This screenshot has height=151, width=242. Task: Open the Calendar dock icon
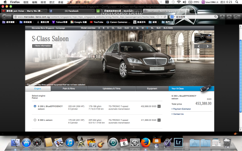pyautogui.click(x=124, y=143)
